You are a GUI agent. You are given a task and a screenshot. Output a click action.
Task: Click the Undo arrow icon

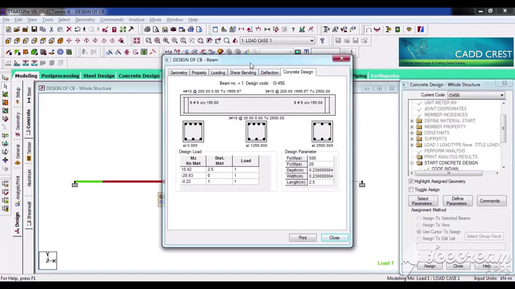point(77,29)
